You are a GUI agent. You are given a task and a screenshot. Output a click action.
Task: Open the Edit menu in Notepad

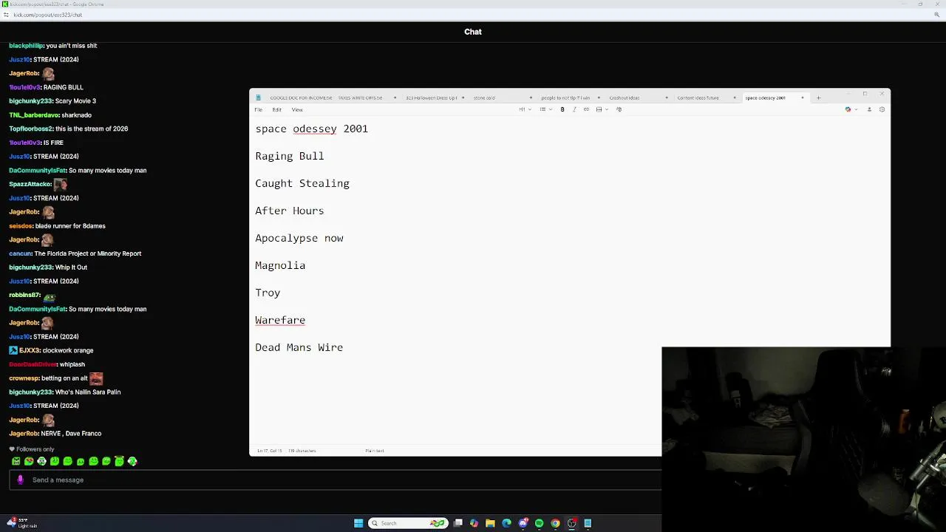point(277,109)
